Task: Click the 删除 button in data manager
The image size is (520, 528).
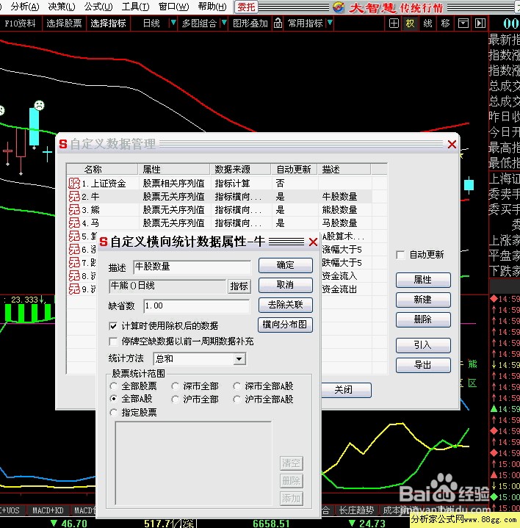Action: [423, 319]
